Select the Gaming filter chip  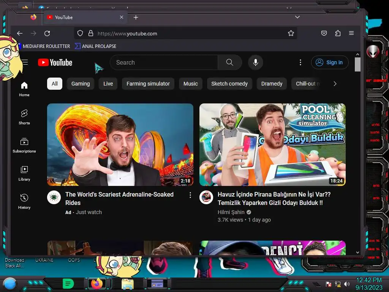coord(81,84)
